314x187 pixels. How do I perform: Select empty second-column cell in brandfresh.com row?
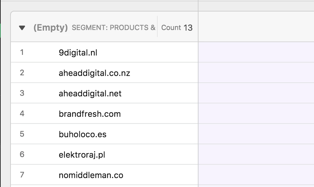pos(256,114)
